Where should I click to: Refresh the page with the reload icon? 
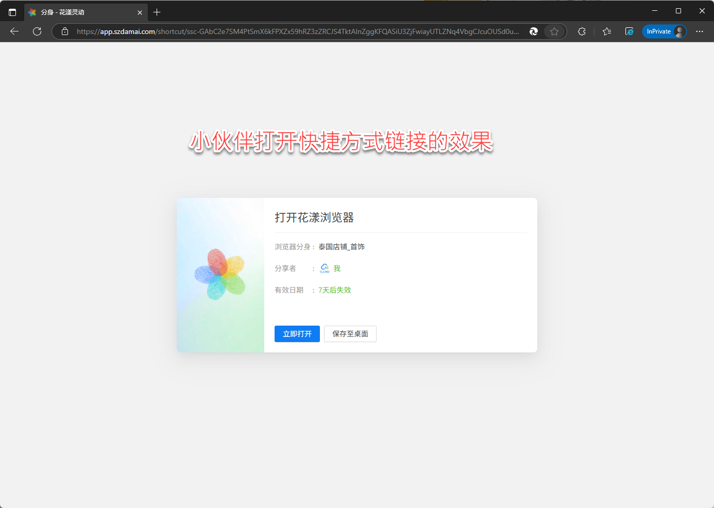[37, 31]
